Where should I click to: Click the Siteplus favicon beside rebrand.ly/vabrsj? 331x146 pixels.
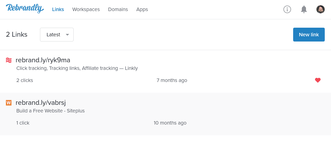click(9, 103)
